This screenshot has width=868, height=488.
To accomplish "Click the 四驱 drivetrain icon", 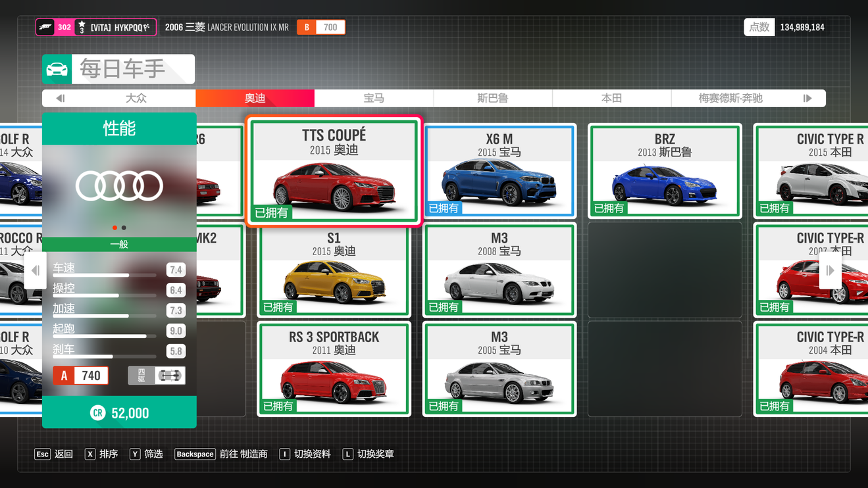I will pyautogui.click(x=157, y=376).
